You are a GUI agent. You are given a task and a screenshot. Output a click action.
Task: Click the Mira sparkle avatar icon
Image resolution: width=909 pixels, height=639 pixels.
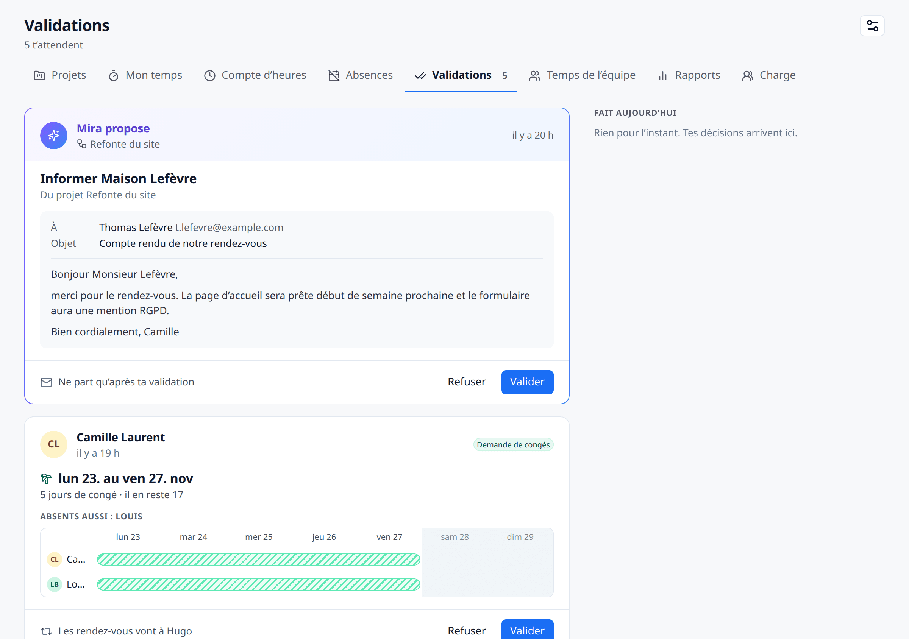54,135
